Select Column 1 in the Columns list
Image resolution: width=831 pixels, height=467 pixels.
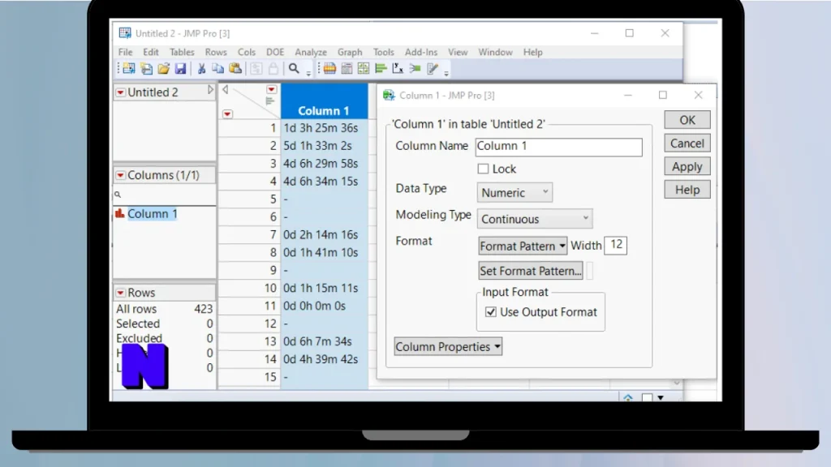click(152, 214)
